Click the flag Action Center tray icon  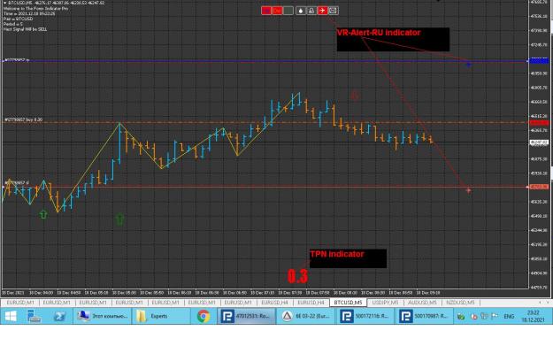pos(495,317)
